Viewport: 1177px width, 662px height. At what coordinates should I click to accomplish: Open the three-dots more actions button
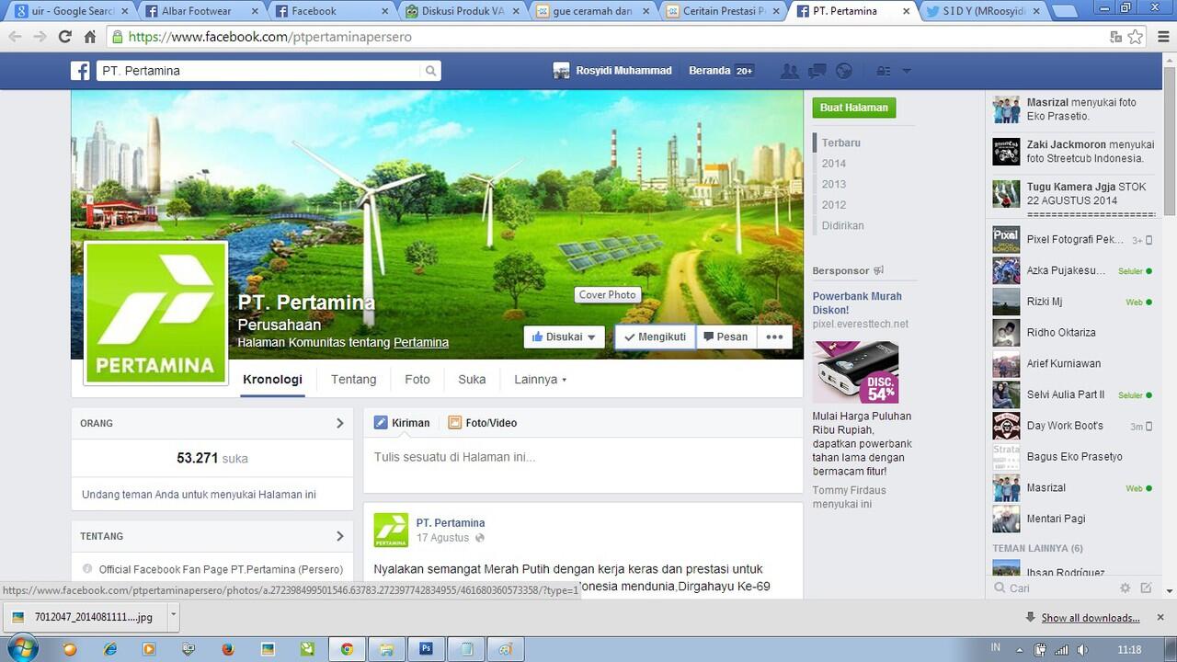point(774,337)
